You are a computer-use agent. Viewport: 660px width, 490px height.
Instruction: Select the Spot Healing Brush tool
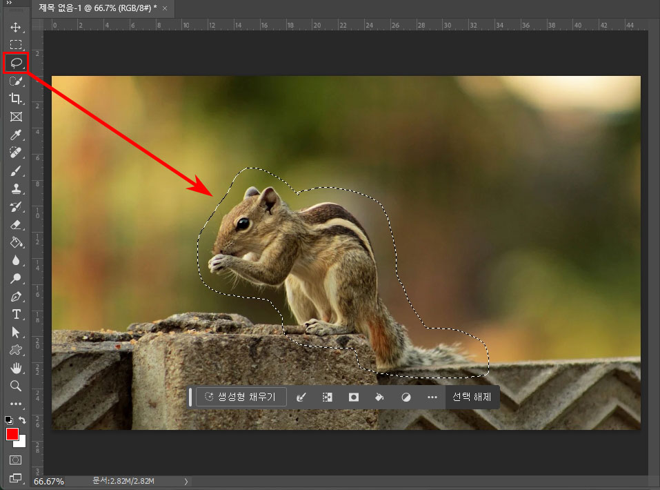click(16, 153)
